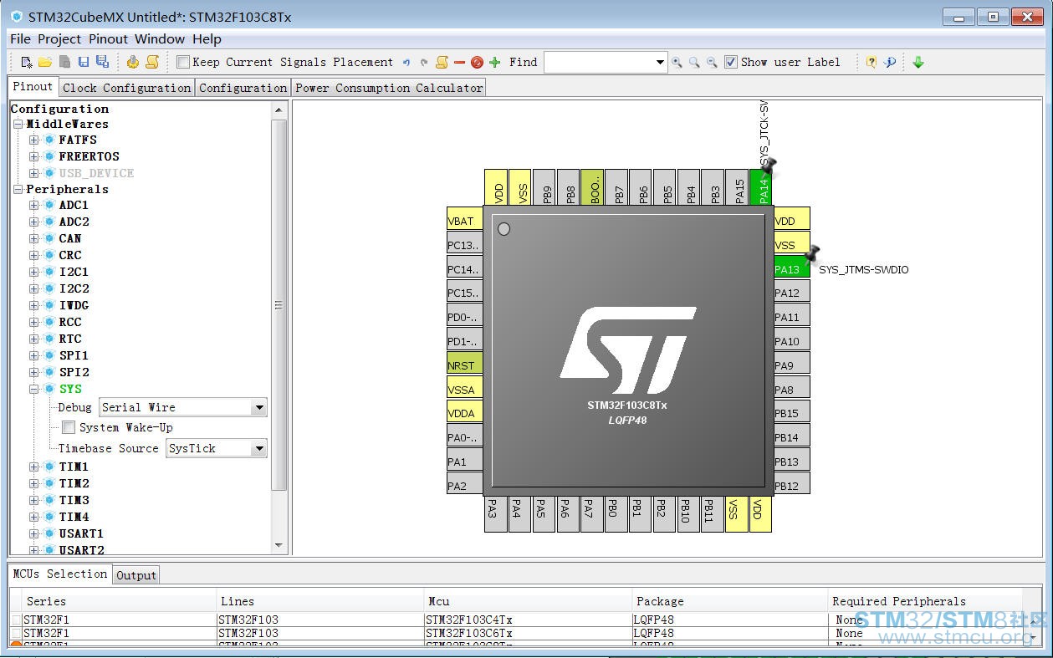This screenshot has width=1053, height=658.
Task: Click the red minus toolbar icon
Action: (459, 63)
